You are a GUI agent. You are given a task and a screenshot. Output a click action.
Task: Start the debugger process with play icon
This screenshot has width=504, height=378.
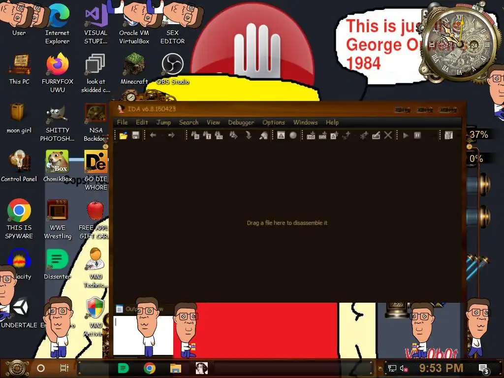(x=406, y=135)
